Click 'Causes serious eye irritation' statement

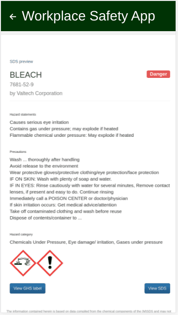click(x=39, y=122)
